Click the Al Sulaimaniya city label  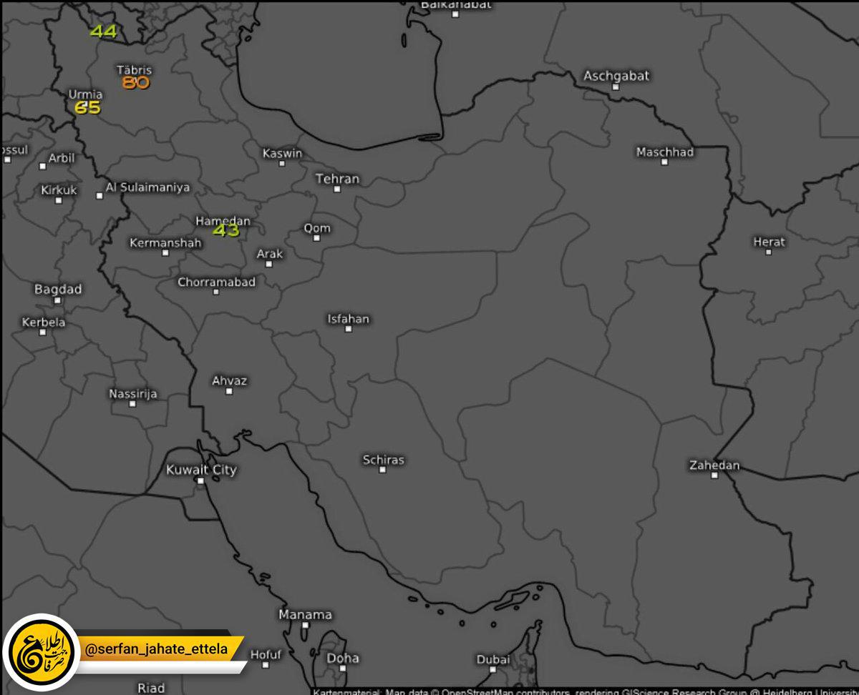tap(147, 187)
